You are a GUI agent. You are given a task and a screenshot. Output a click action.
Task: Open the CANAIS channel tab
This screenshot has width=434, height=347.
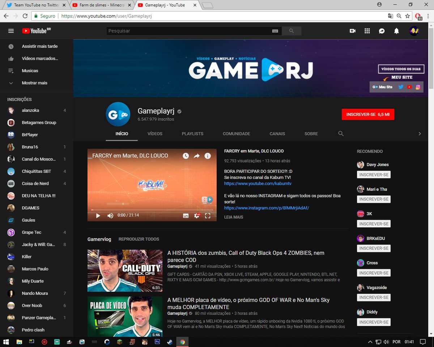pos(277,134)
